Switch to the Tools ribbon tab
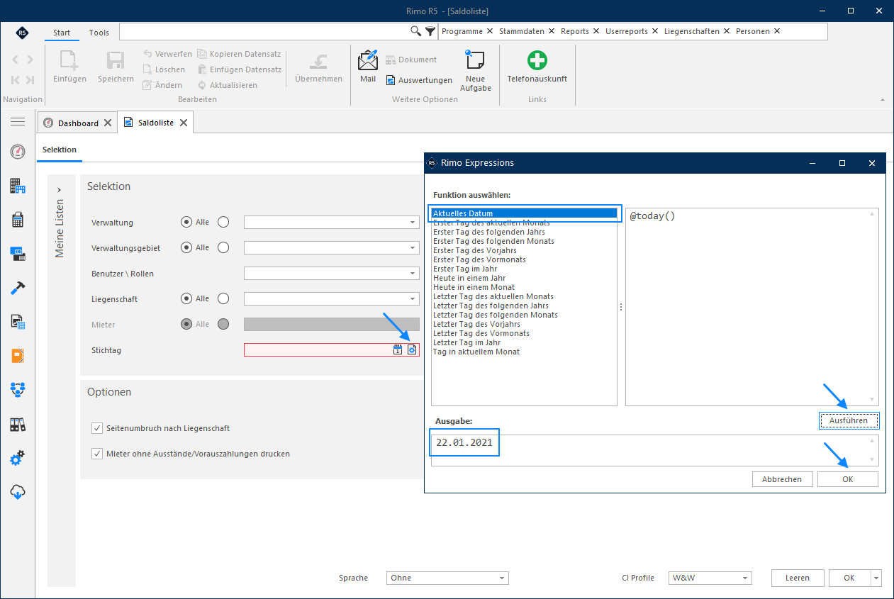This screenshot has width=894, height=599. pos(99,33)
